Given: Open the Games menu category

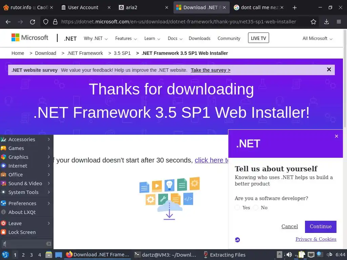Looking at the screenshot, I should point(26,148).
